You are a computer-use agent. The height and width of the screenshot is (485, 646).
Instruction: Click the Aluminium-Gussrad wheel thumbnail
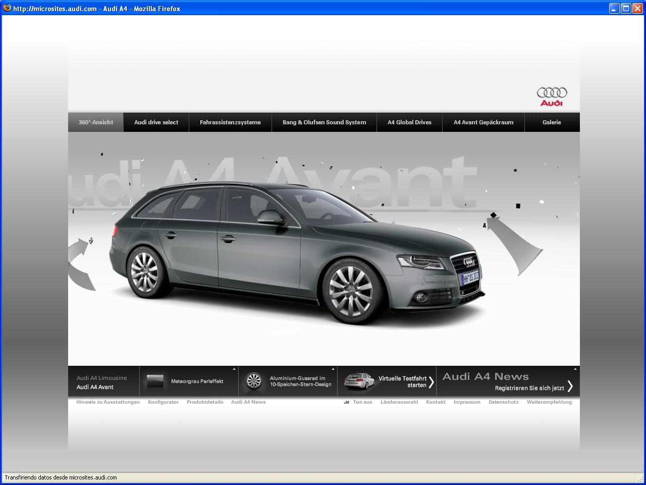click(x=254, y=381)
